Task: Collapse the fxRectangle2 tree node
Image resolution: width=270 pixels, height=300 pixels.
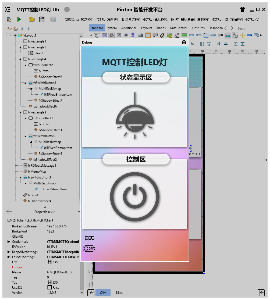Action: (20, 47)
